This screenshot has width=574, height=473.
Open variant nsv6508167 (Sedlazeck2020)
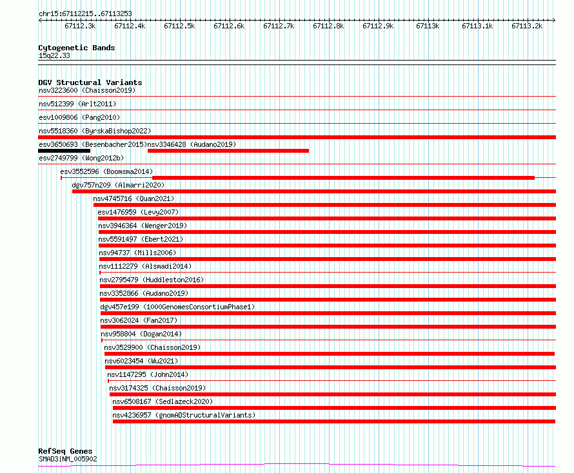163,401
